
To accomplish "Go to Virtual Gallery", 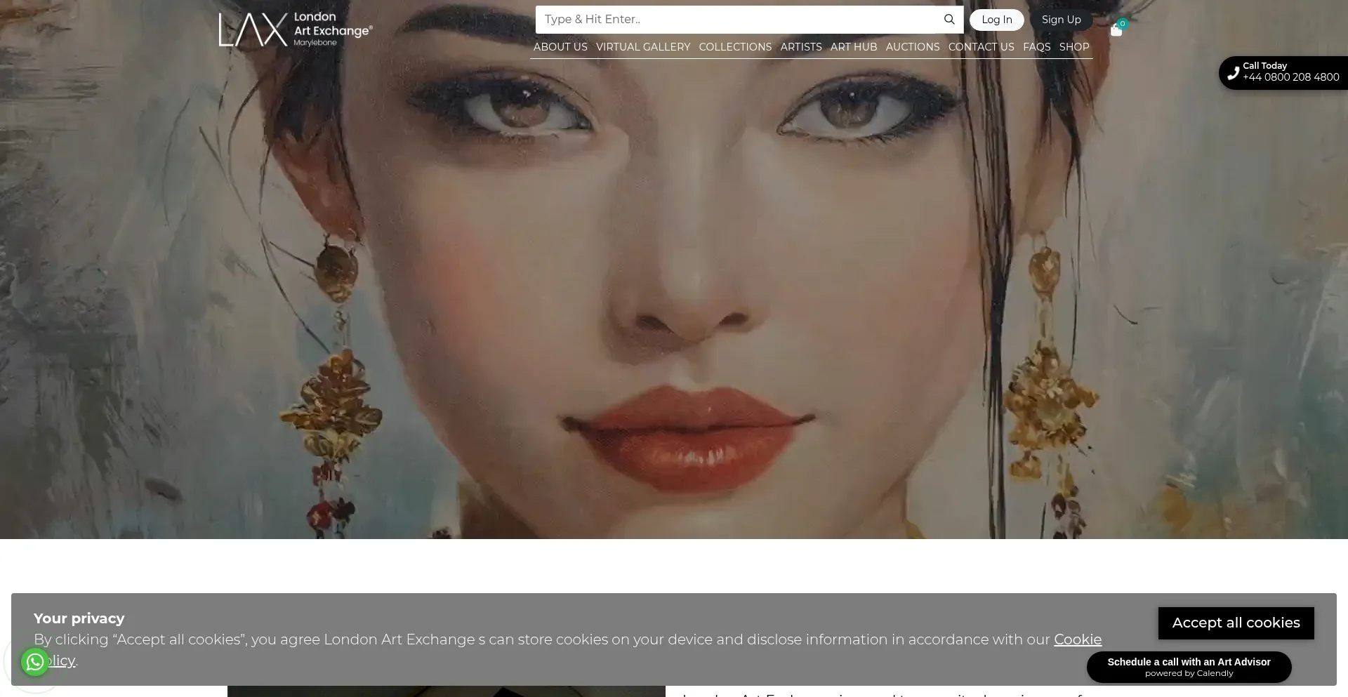I will 643,47.
